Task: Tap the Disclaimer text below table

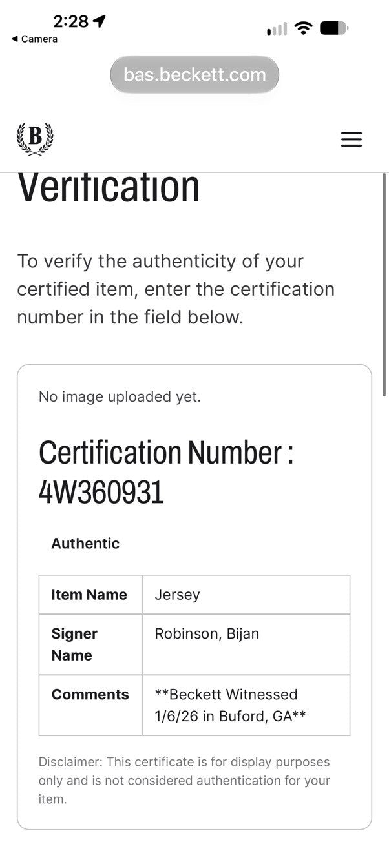Action: [x=184, y=781]
